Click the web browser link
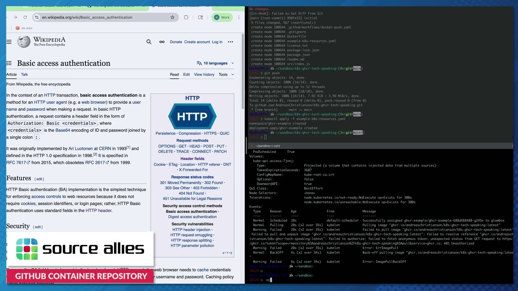 [94, 102]
